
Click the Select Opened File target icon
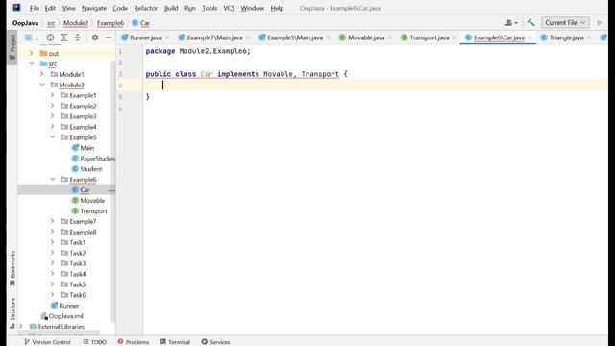point(50,37)
